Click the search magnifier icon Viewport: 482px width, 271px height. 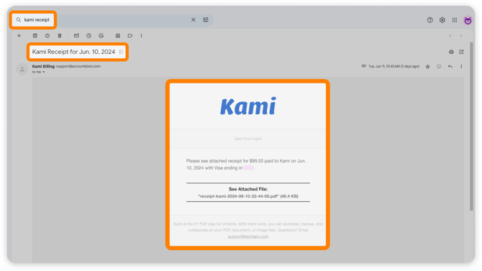coord(19,19)
